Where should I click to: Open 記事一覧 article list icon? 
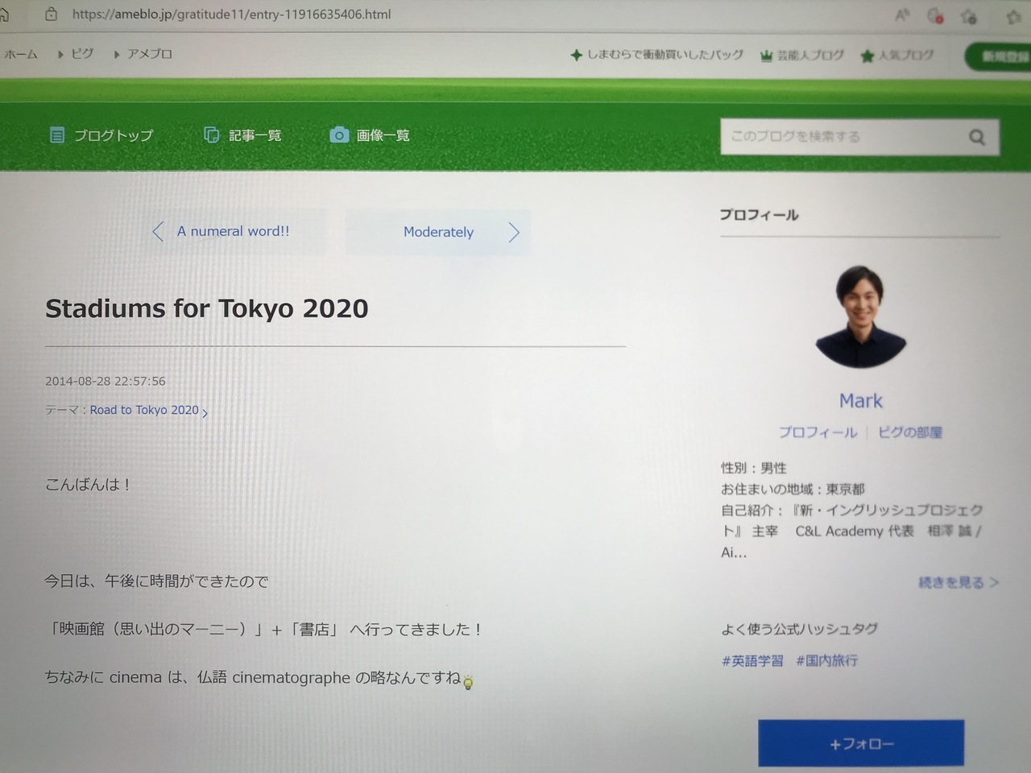[211, 134]
